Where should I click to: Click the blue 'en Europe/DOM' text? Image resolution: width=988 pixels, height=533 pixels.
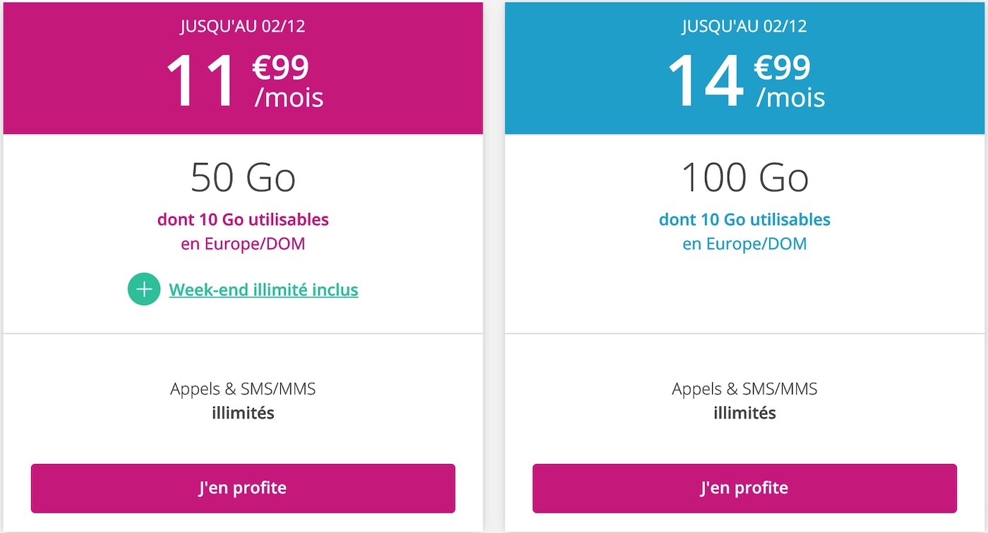click(745, 244)
